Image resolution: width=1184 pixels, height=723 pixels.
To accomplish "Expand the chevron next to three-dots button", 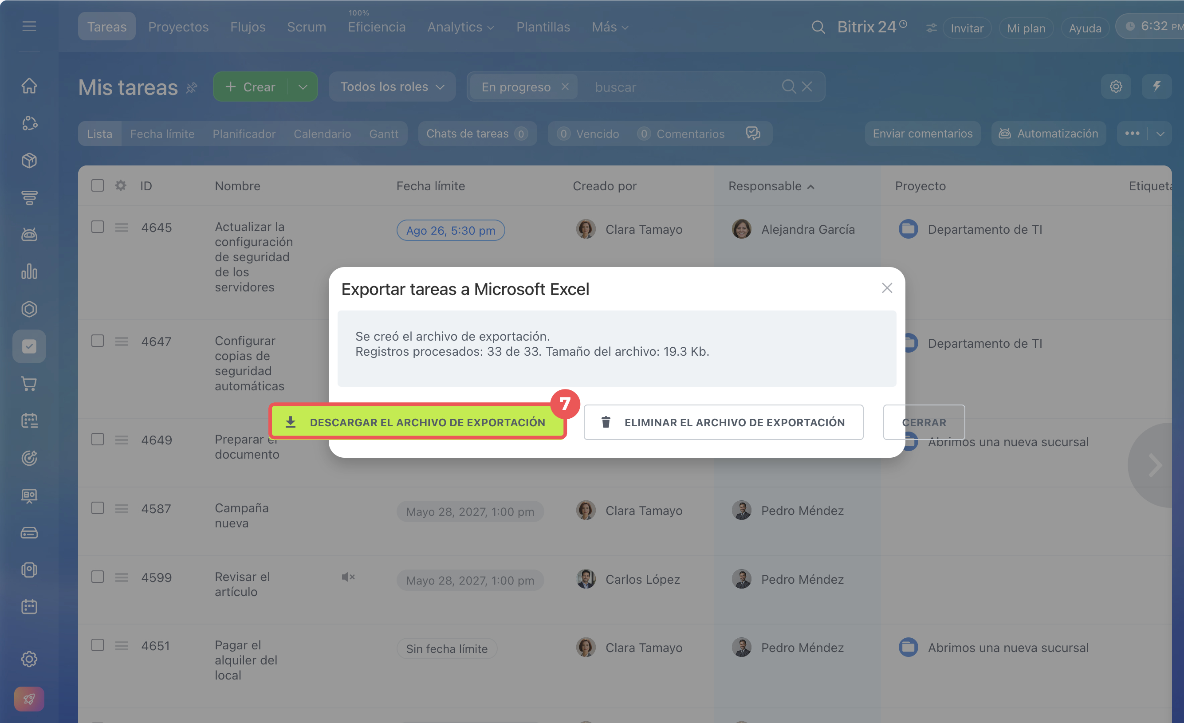I will coord(1160,134).
